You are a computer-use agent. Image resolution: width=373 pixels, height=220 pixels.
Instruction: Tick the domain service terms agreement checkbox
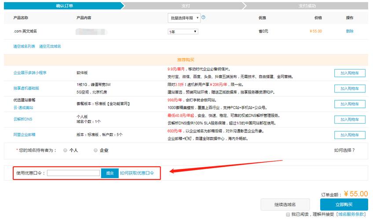[x=288, y=214]
